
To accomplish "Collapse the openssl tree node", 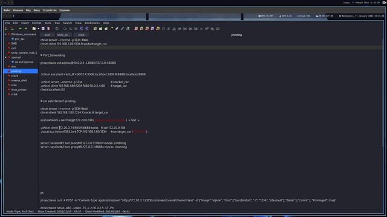I will tap(5, 57).
